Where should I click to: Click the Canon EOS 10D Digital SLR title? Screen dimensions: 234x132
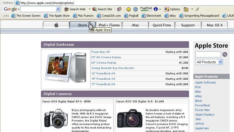140,102
